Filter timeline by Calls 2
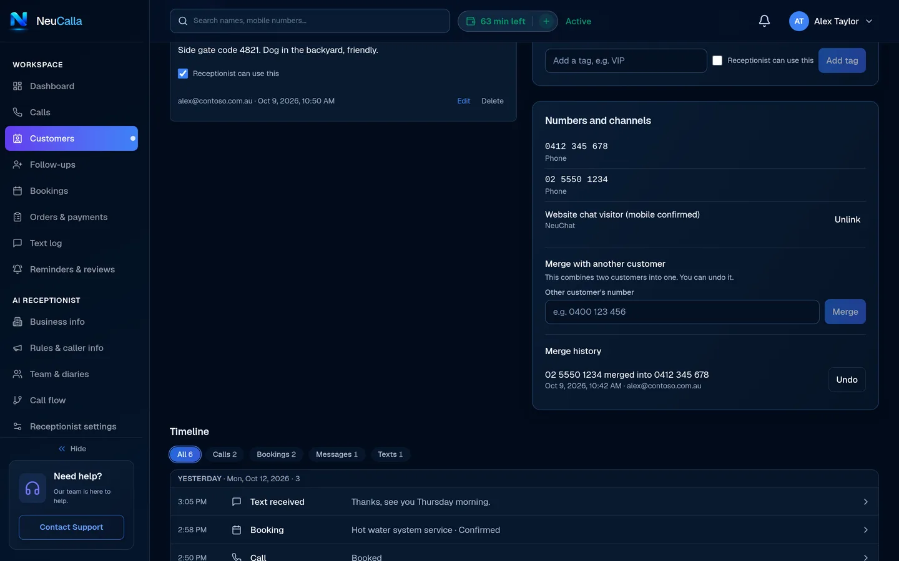 [x=225, y=454]
